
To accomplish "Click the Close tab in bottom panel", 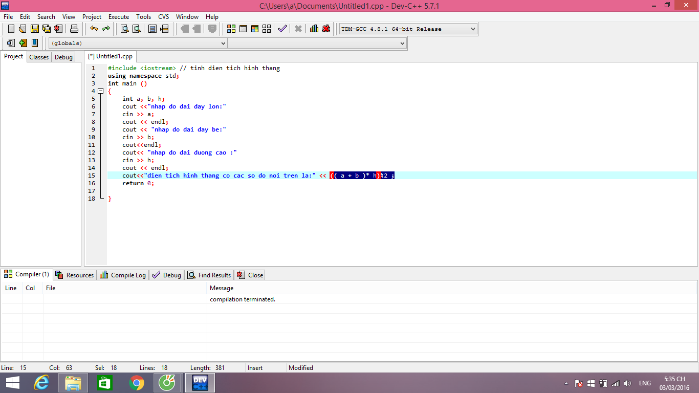I will (x=250, y=275).
